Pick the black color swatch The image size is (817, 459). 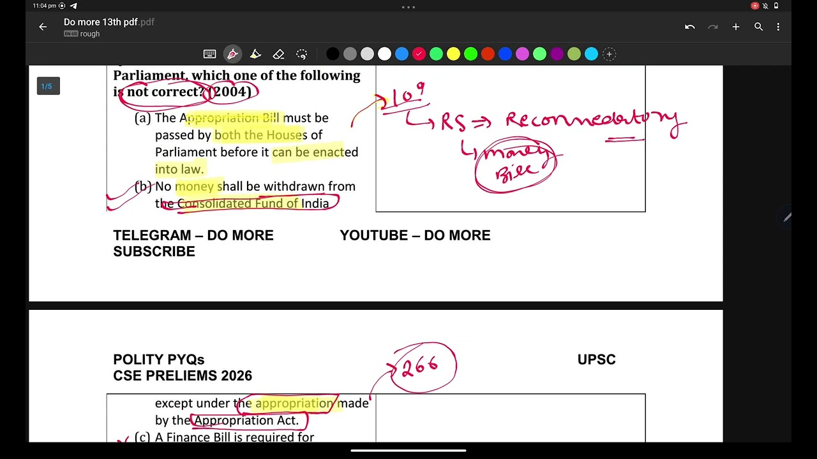click(333, 54)
